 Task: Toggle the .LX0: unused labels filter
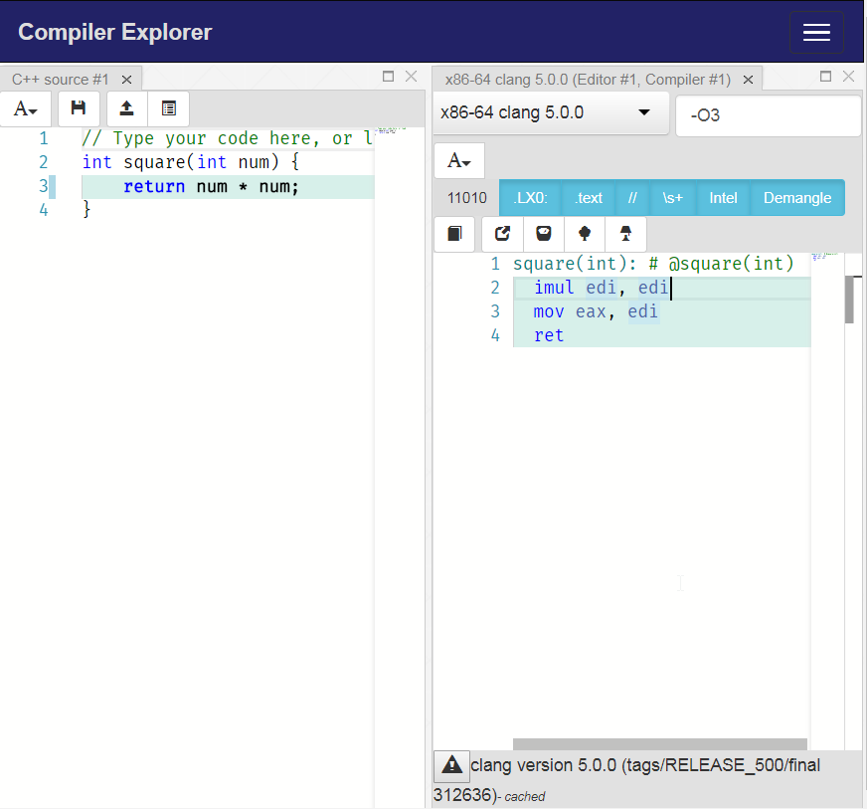530,198
